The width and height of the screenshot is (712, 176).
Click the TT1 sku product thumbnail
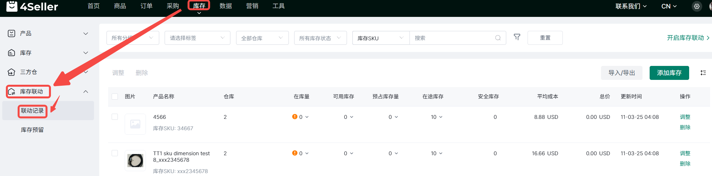[x=135, y=160]
